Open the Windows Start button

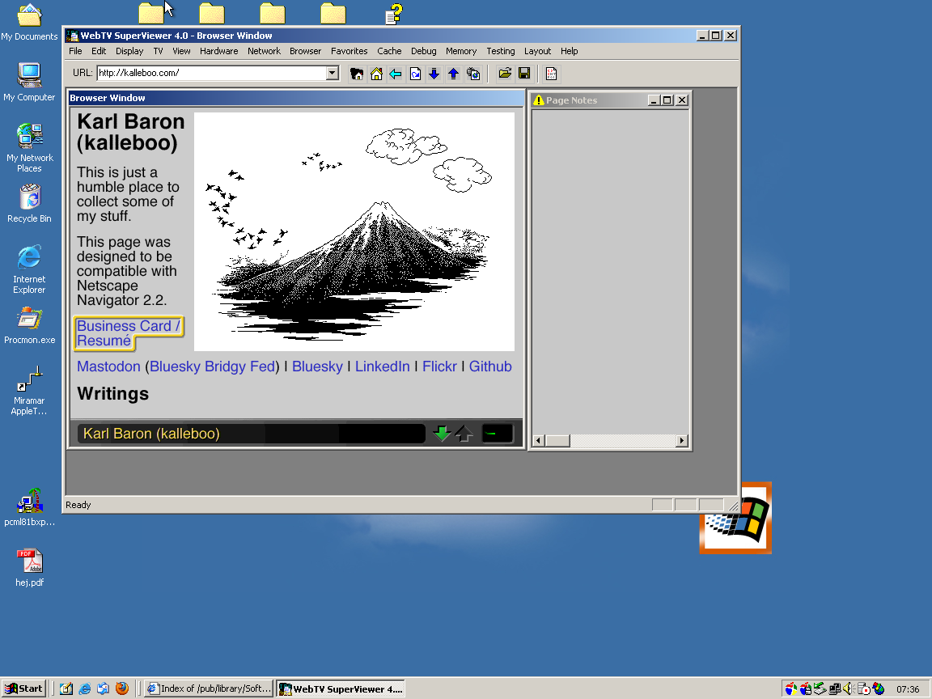[x=23, y=688]
